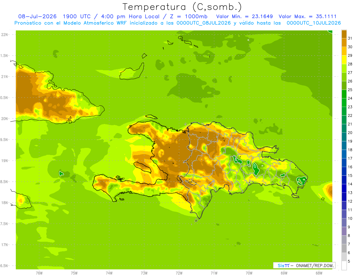Screen dimensions: 358x277
Task: Click the amber legend band between 29 and 30
Action: pyautogui.click(x=344, y=51)
